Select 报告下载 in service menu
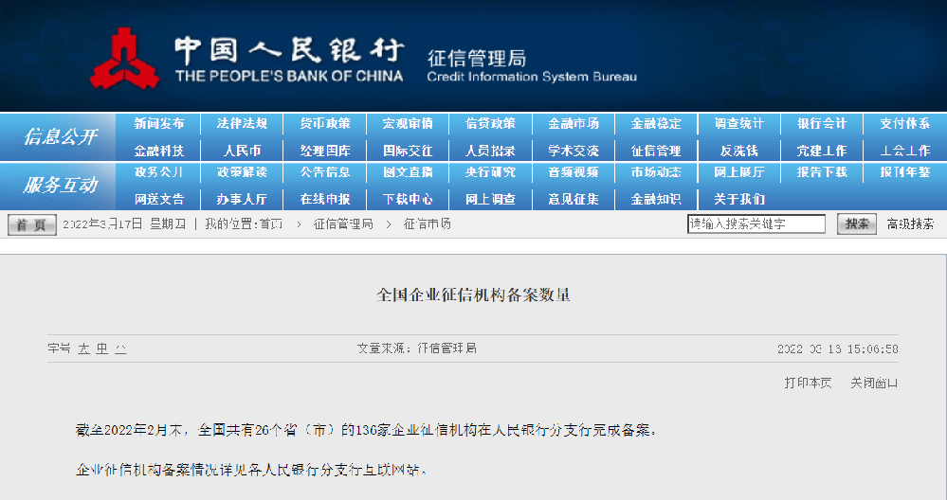Image resolution: width=947 pixels, height=500 pixels. coord(822,172)
